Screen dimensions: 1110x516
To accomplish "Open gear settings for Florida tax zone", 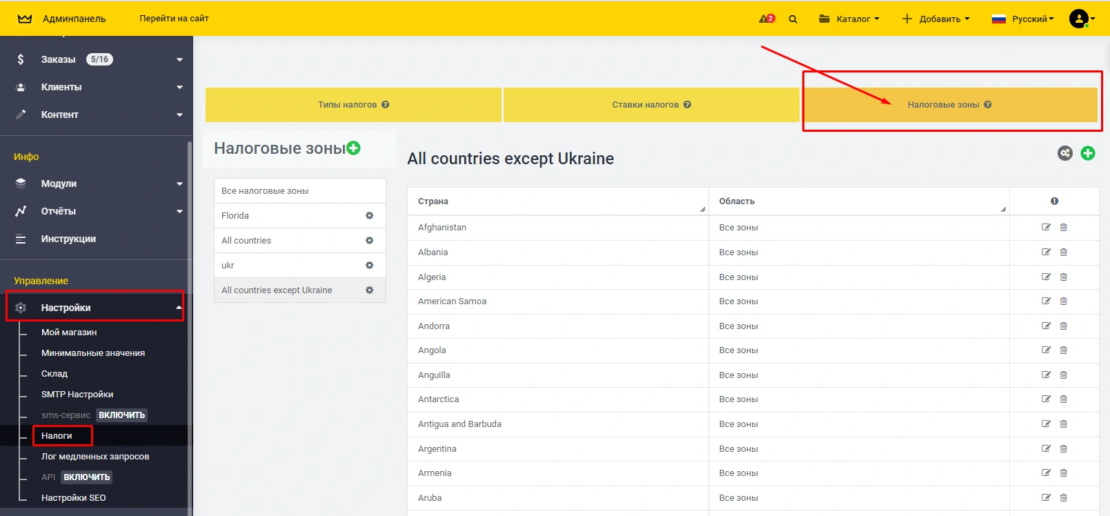I will point(369,216).
